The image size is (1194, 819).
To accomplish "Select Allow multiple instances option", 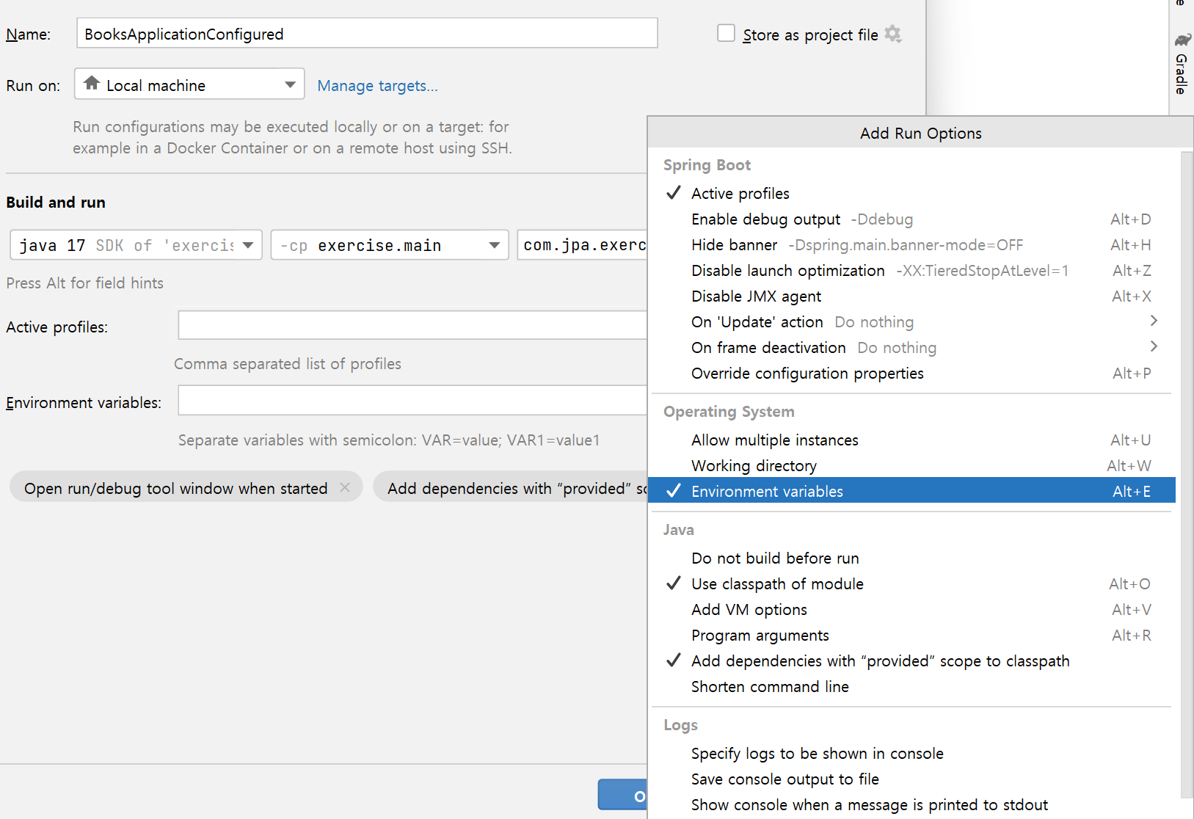I will click(x=911, y=440).
